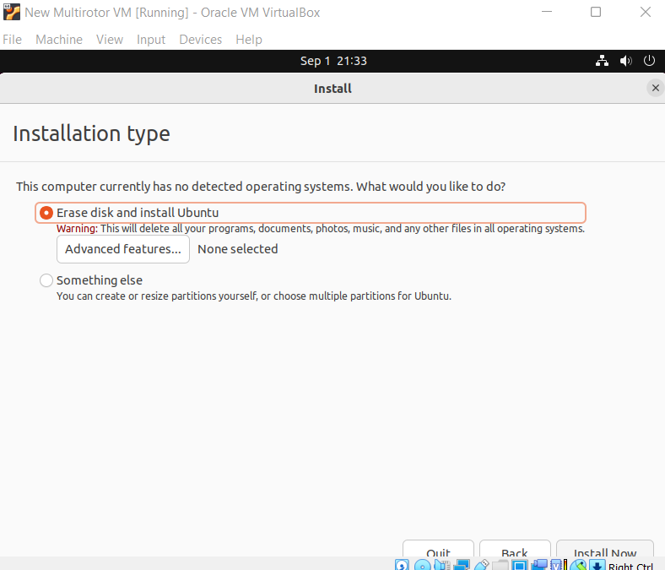This screenshot has width=665, height=570.
Task: Maximize the VirtualBox window
Action: tap(596, 12)
